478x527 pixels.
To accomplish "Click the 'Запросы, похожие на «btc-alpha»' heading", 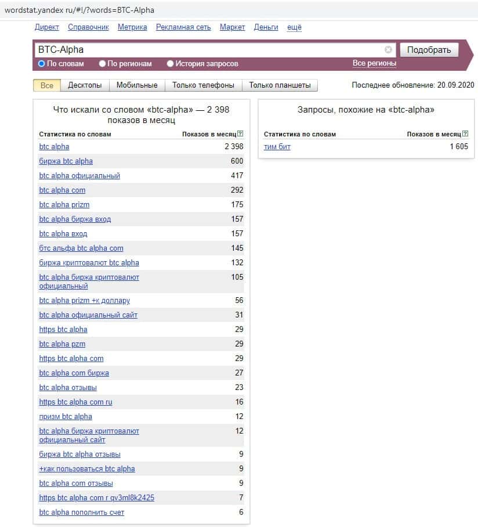I will pos(366,110).
